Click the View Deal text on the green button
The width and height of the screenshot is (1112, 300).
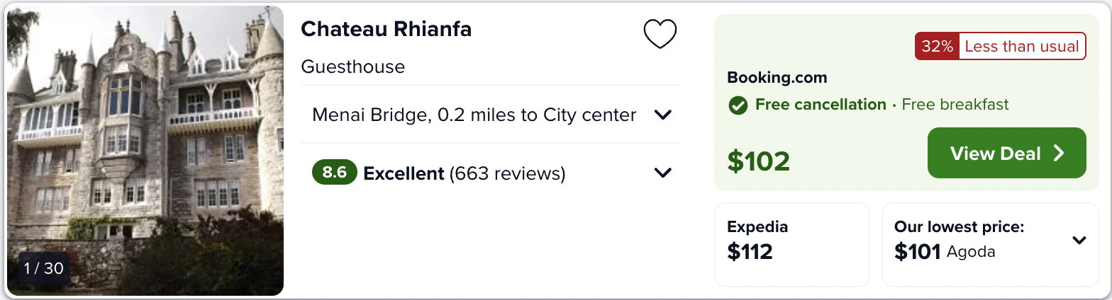click(996, 154)
